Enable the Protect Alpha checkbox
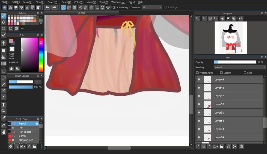The height and width of the screenshot is (154, 267). [x=197, y=73]
